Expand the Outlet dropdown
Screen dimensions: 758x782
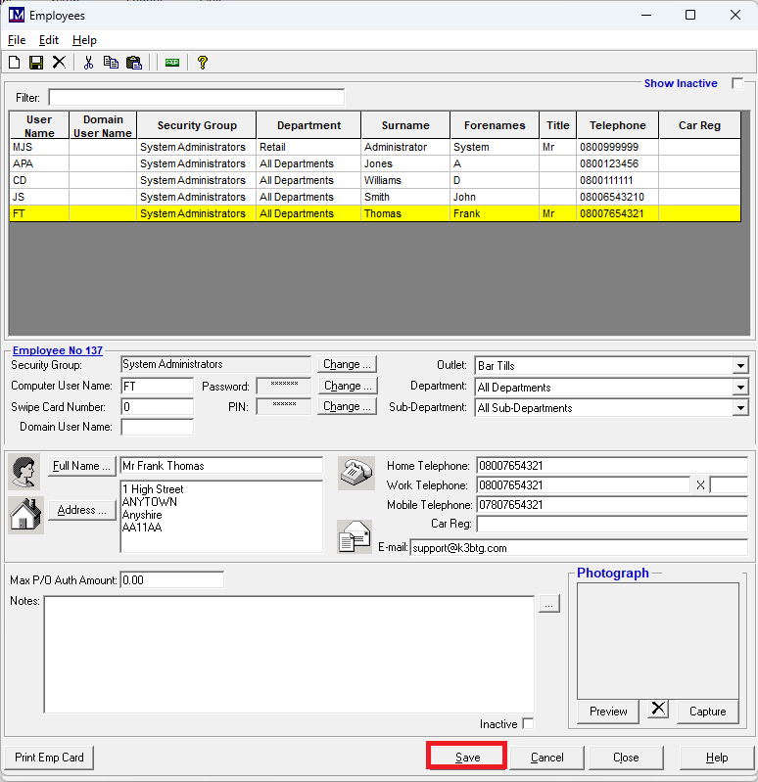pos(739,366)
